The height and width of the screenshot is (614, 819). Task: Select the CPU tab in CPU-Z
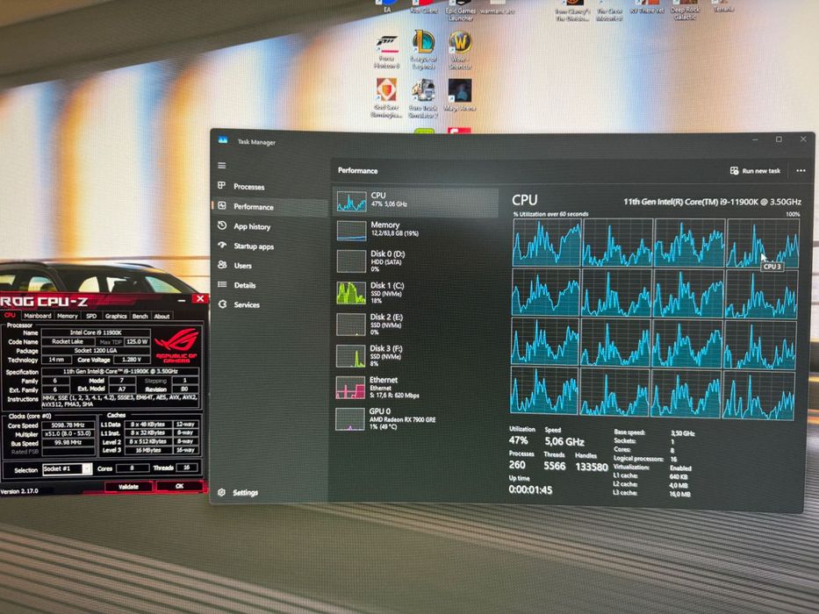(x=10, y=316)
